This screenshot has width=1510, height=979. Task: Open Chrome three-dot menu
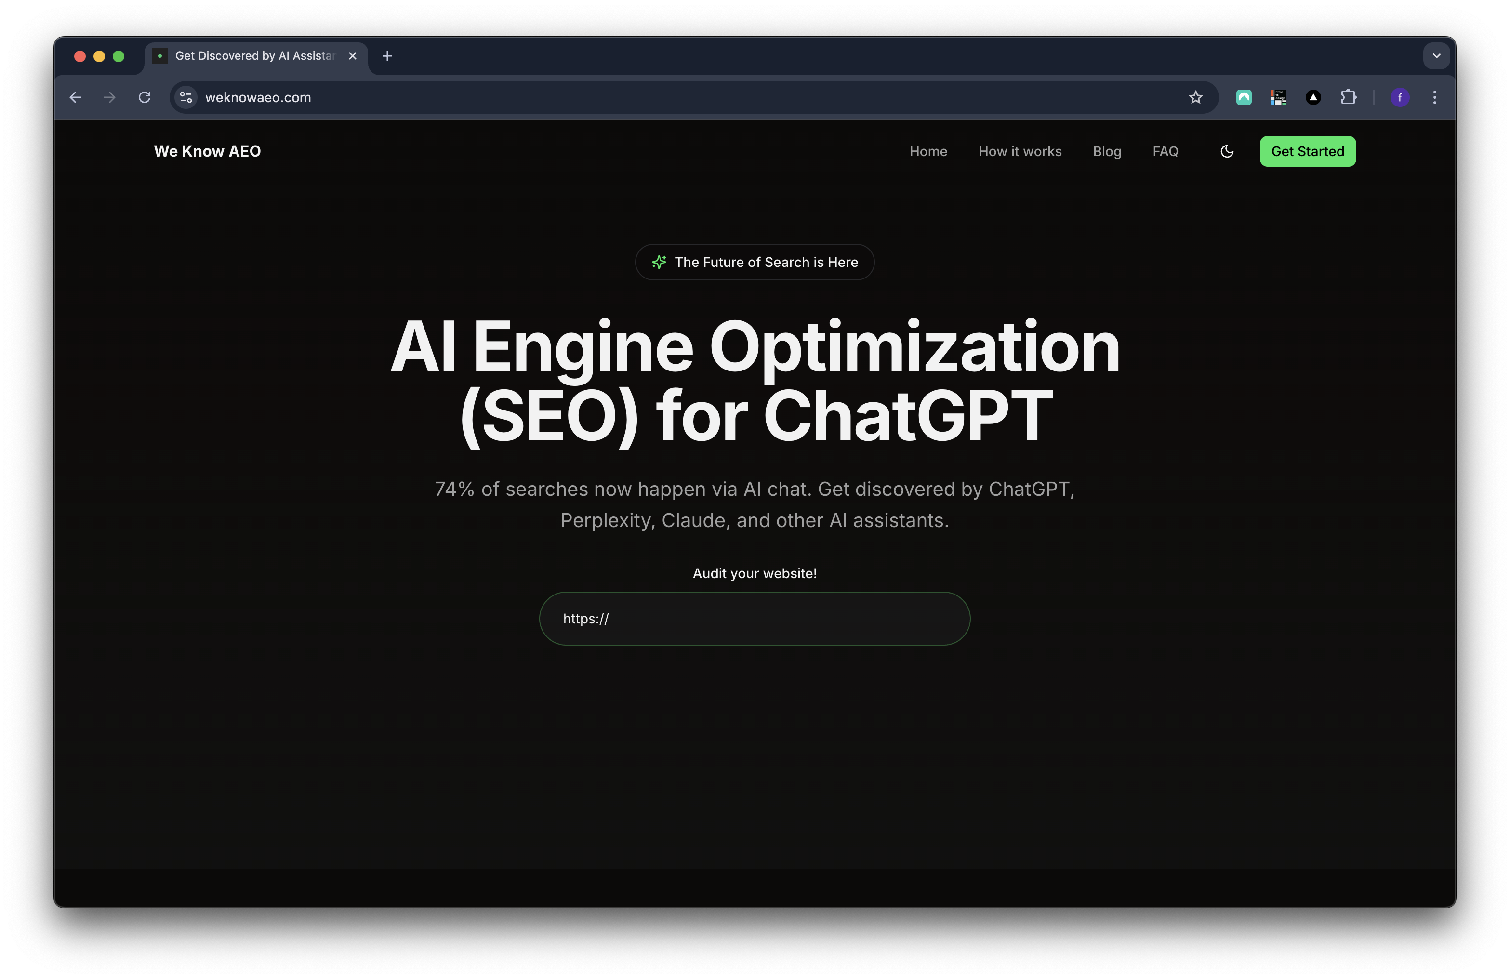pos(1434,98)
